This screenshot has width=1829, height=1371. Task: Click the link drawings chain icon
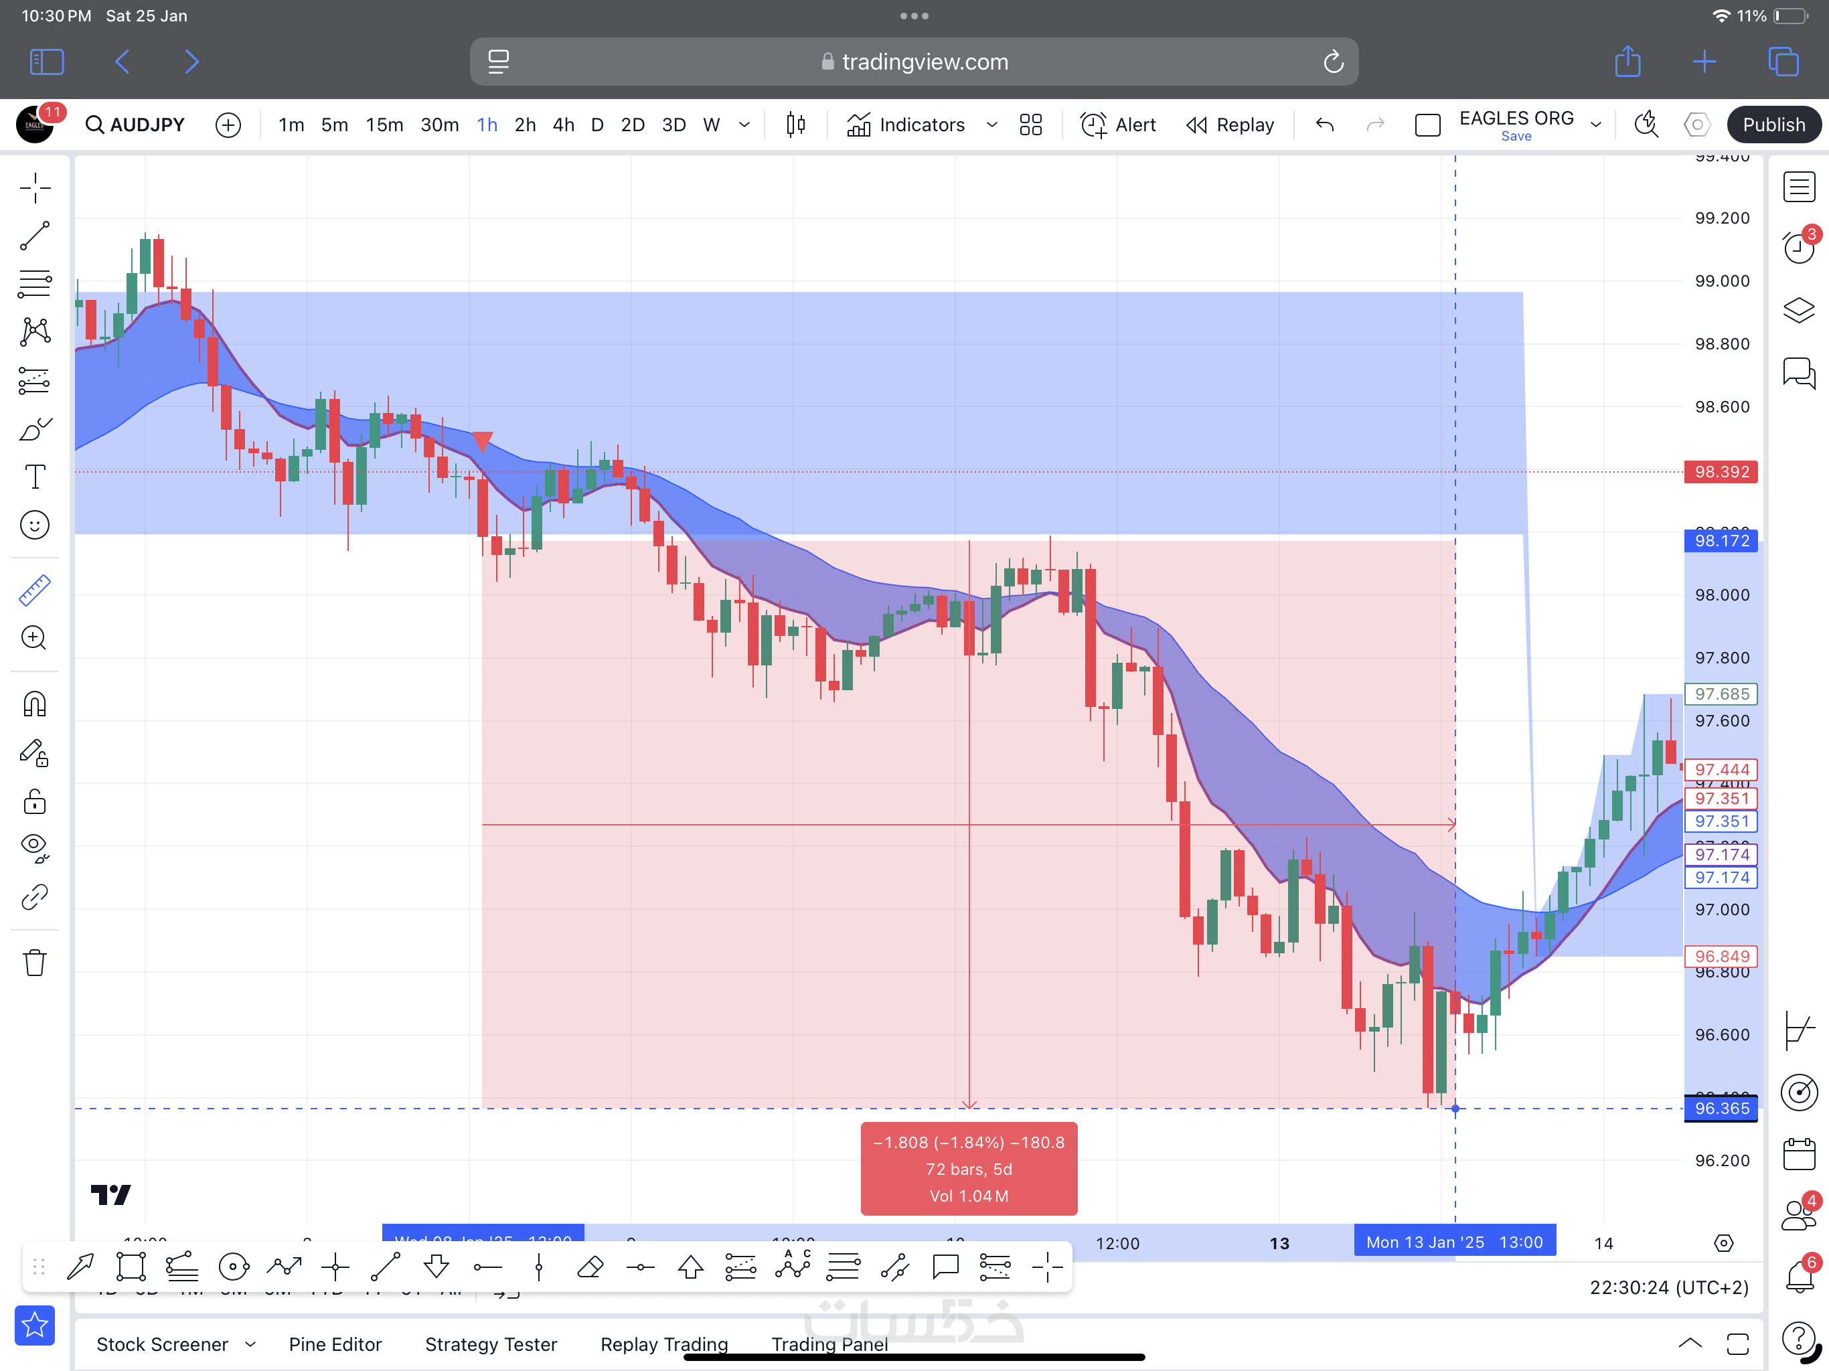click(35, 897)
